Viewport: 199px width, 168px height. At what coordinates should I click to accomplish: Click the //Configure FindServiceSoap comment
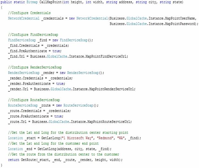tap(33, 35)
